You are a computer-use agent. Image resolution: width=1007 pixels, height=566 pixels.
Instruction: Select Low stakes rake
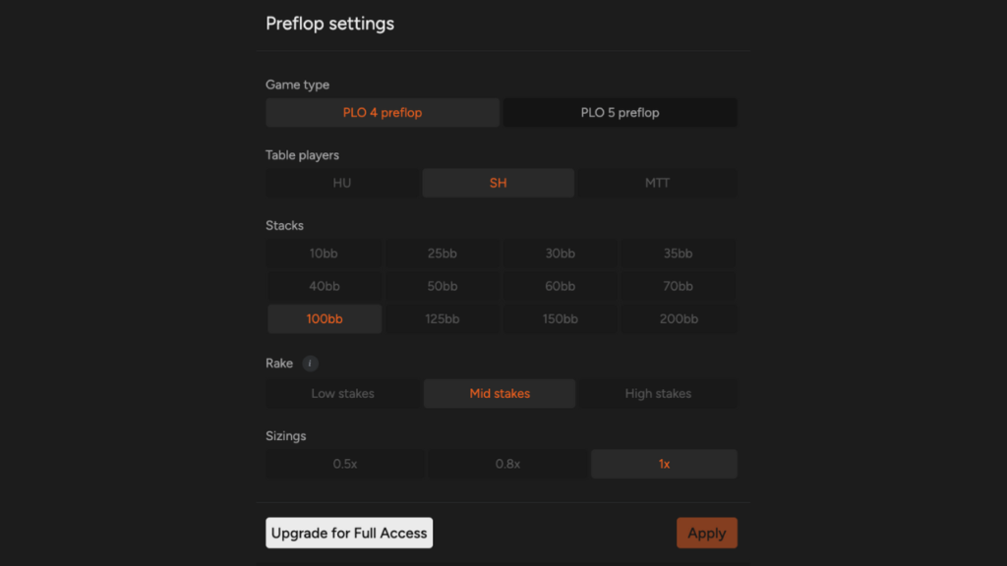[x=343, y=393]
